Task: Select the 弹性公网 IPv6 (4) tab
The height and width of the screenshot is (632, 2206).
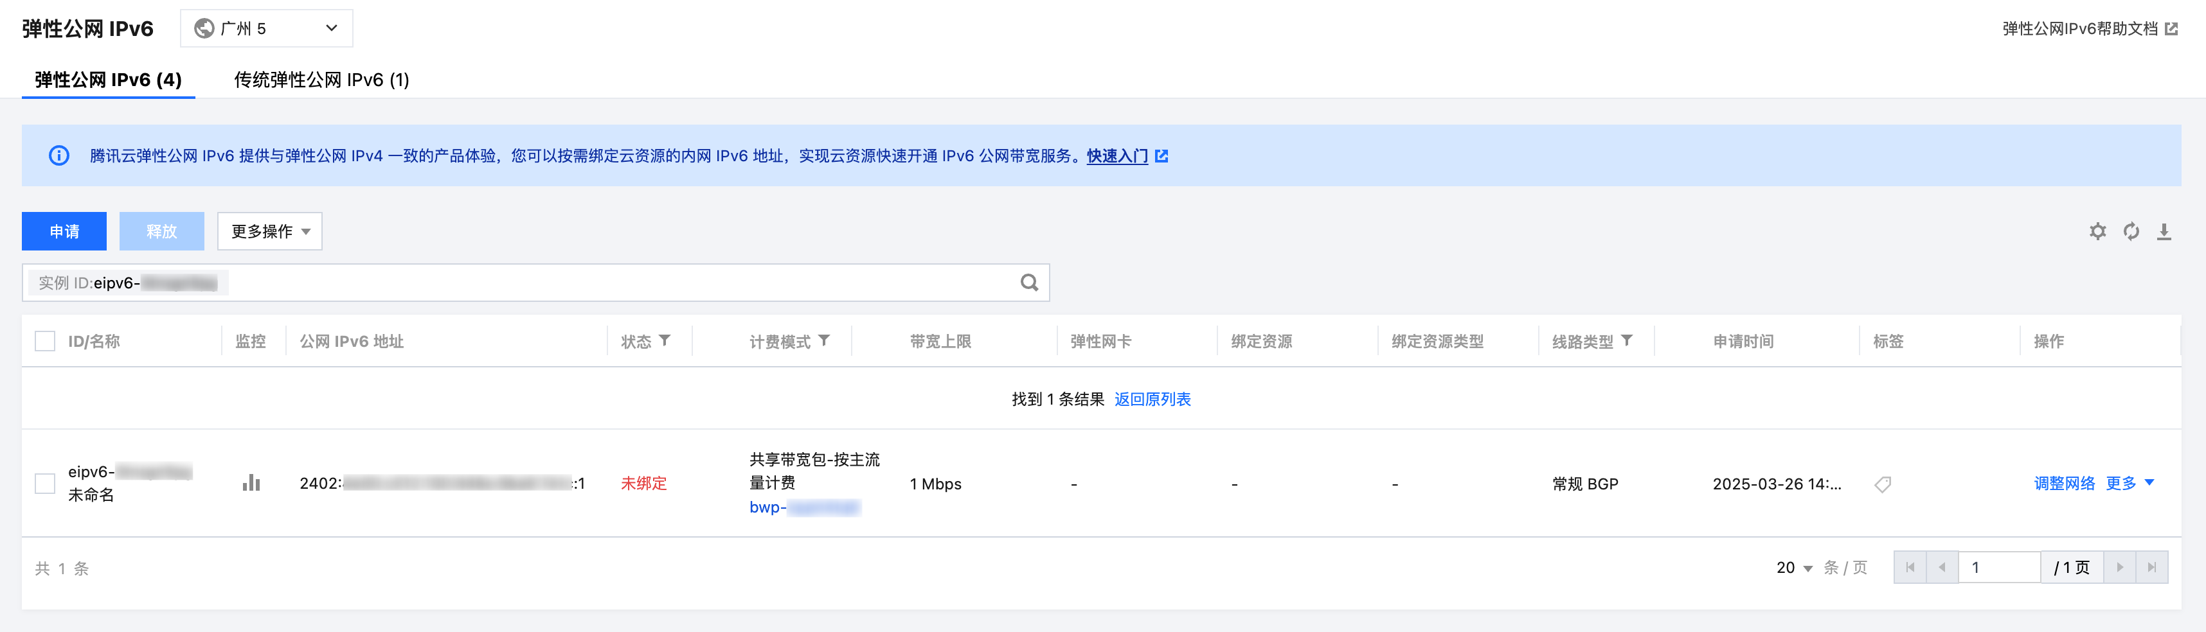Action: [x=108, y=80]
